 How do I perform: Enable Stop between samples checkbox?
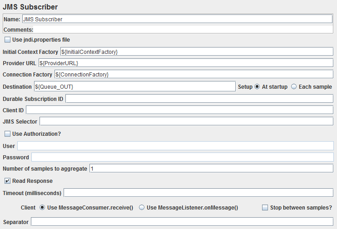(265, 208)
